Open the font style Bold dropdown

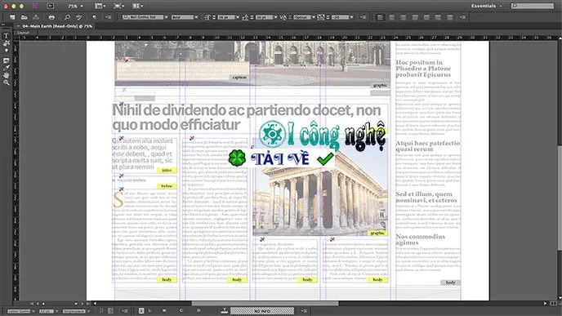196,17
